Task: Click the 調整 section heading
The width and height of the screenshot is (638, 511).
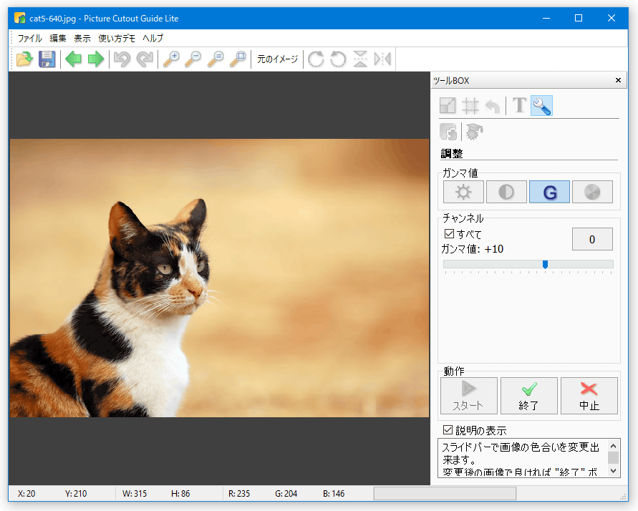Action: [x=452, y=154]
